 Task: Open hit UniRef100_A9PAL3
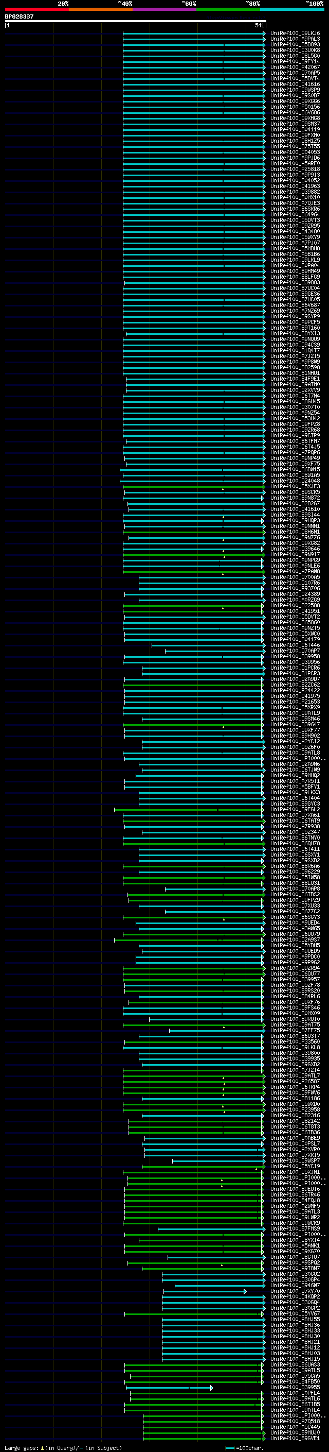[295, 40]
